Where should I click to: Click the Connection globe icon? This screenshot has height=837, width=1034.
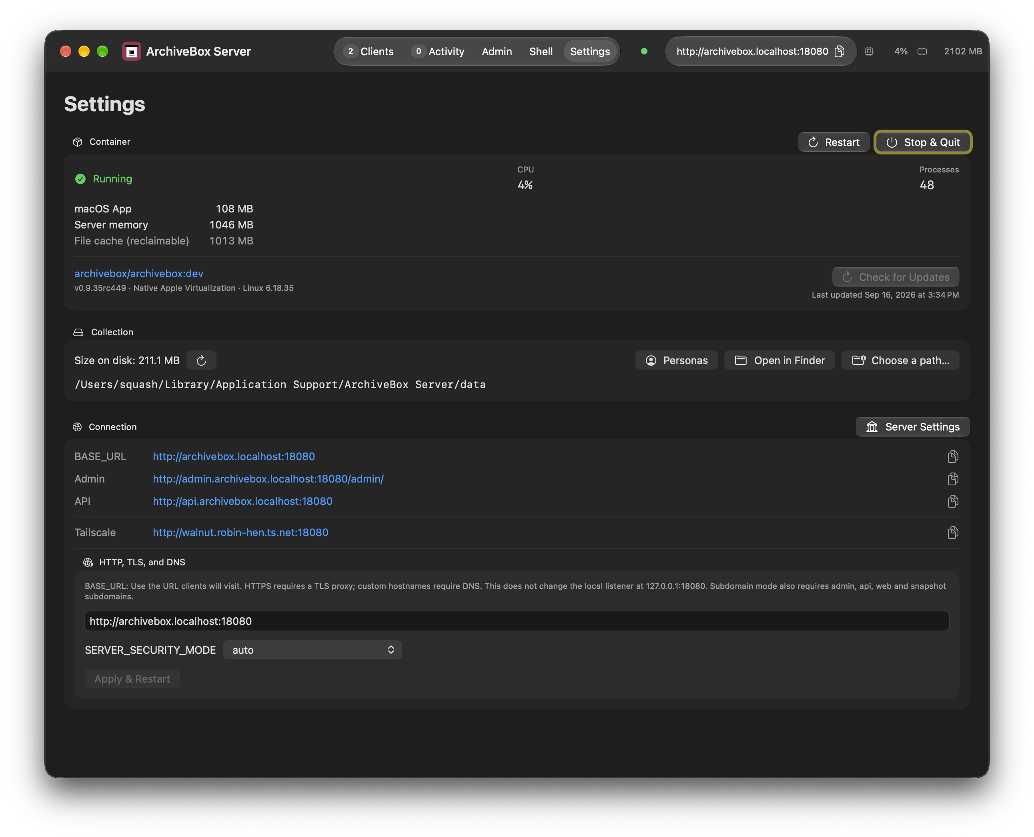[x=77, y=427]
